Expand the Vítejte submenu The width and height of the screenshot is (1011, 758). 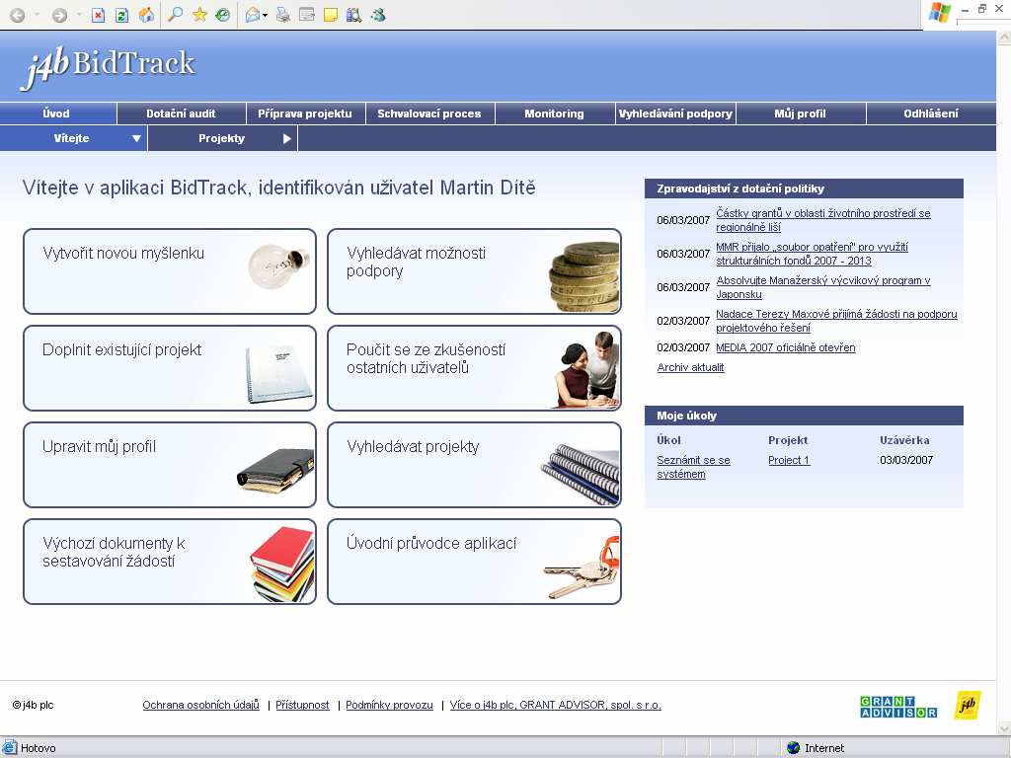coord(136,138)
